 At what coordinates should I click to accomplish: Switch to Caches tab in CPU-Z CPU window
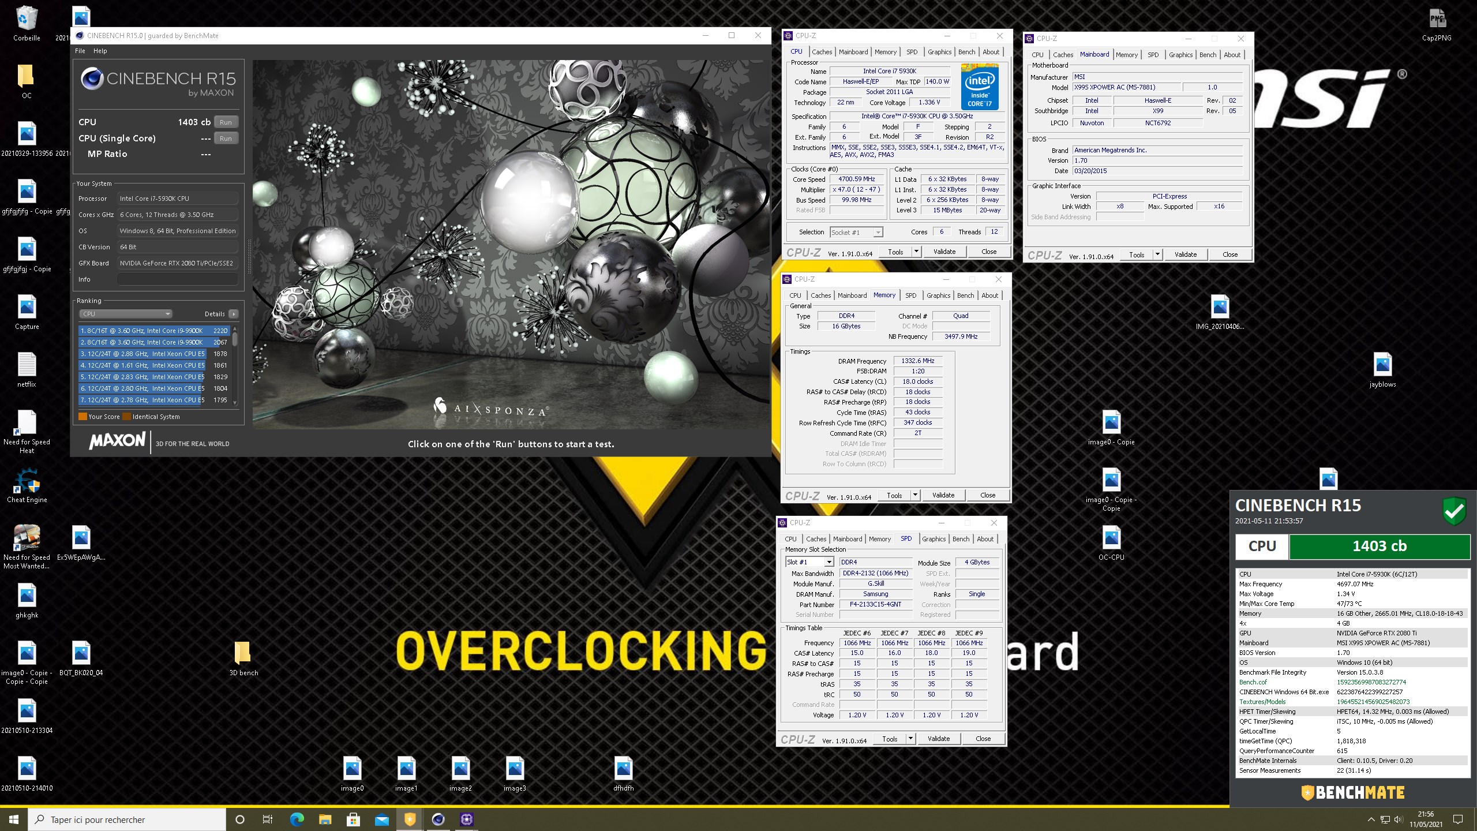(x=822, y=52)
